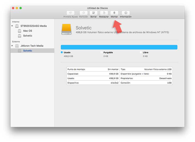195x142 pixels.
Task: Click the Montar button label
Action: tap(114, 17)
